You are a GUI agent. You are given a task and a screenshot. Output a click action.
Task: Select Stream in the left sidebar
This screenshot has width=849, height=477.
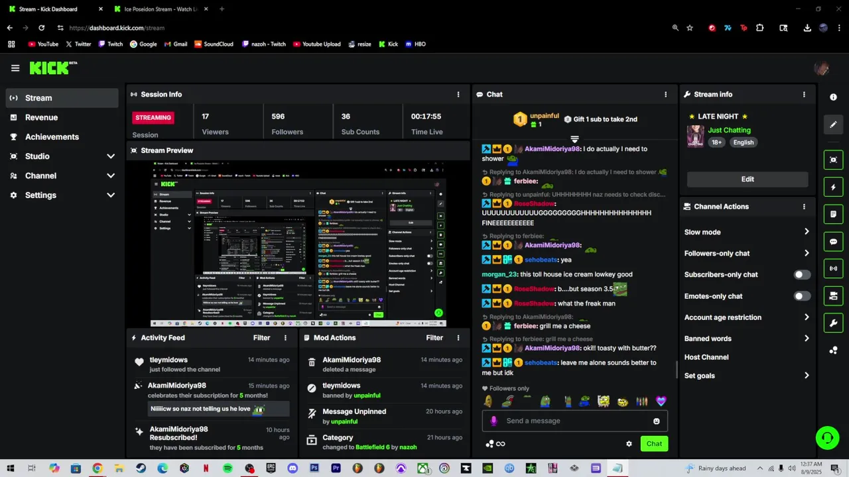tap(62, 98)
